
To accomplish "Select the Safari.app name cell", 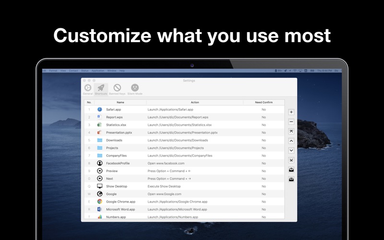I will click(x=114, y=109).
